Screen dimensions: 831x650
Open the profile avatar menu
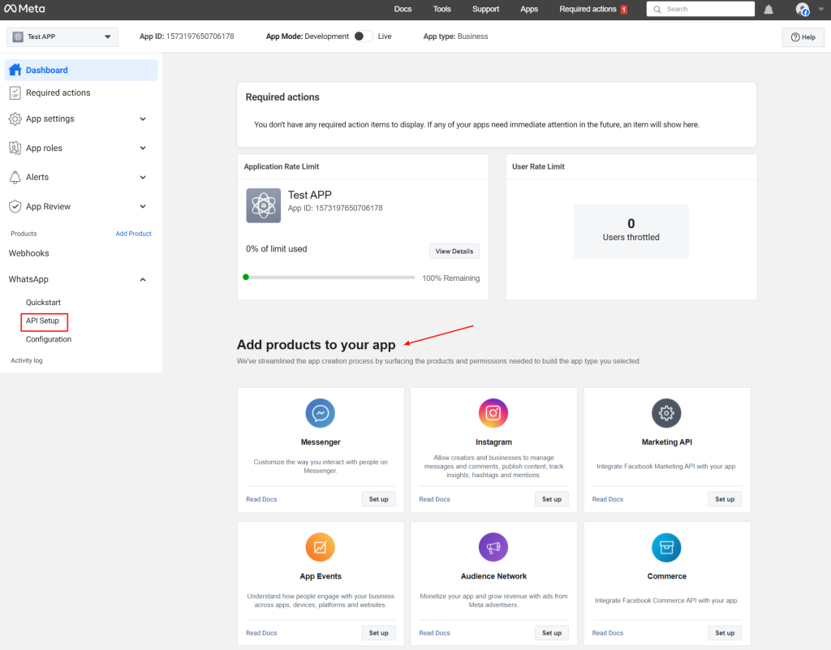click(803, 9)
